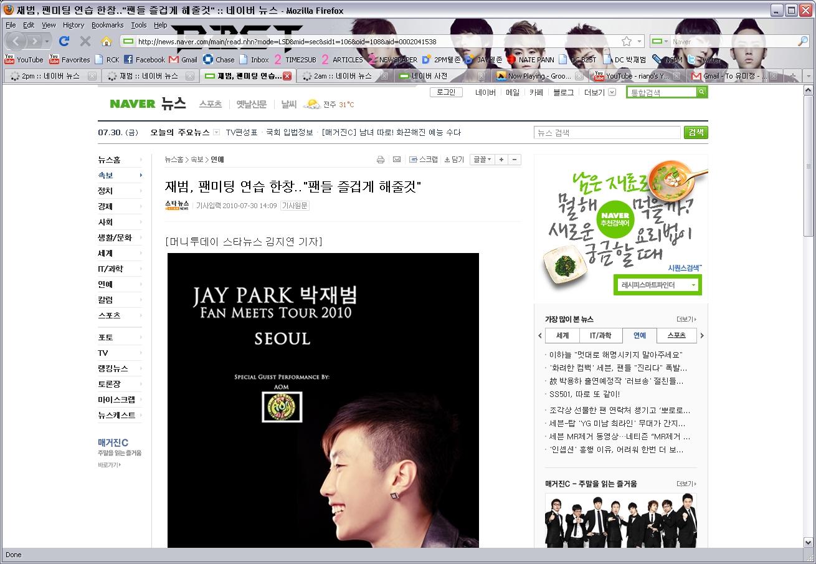Select the 스포츠 tab in most-viewed news
Image resolution: width=816 pixels, height=564 pixels.
point(676,335)
